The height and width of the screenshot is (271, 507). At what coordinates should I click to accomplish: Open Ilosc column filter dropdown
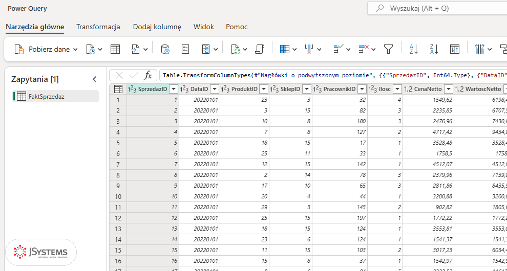[397, 88]
